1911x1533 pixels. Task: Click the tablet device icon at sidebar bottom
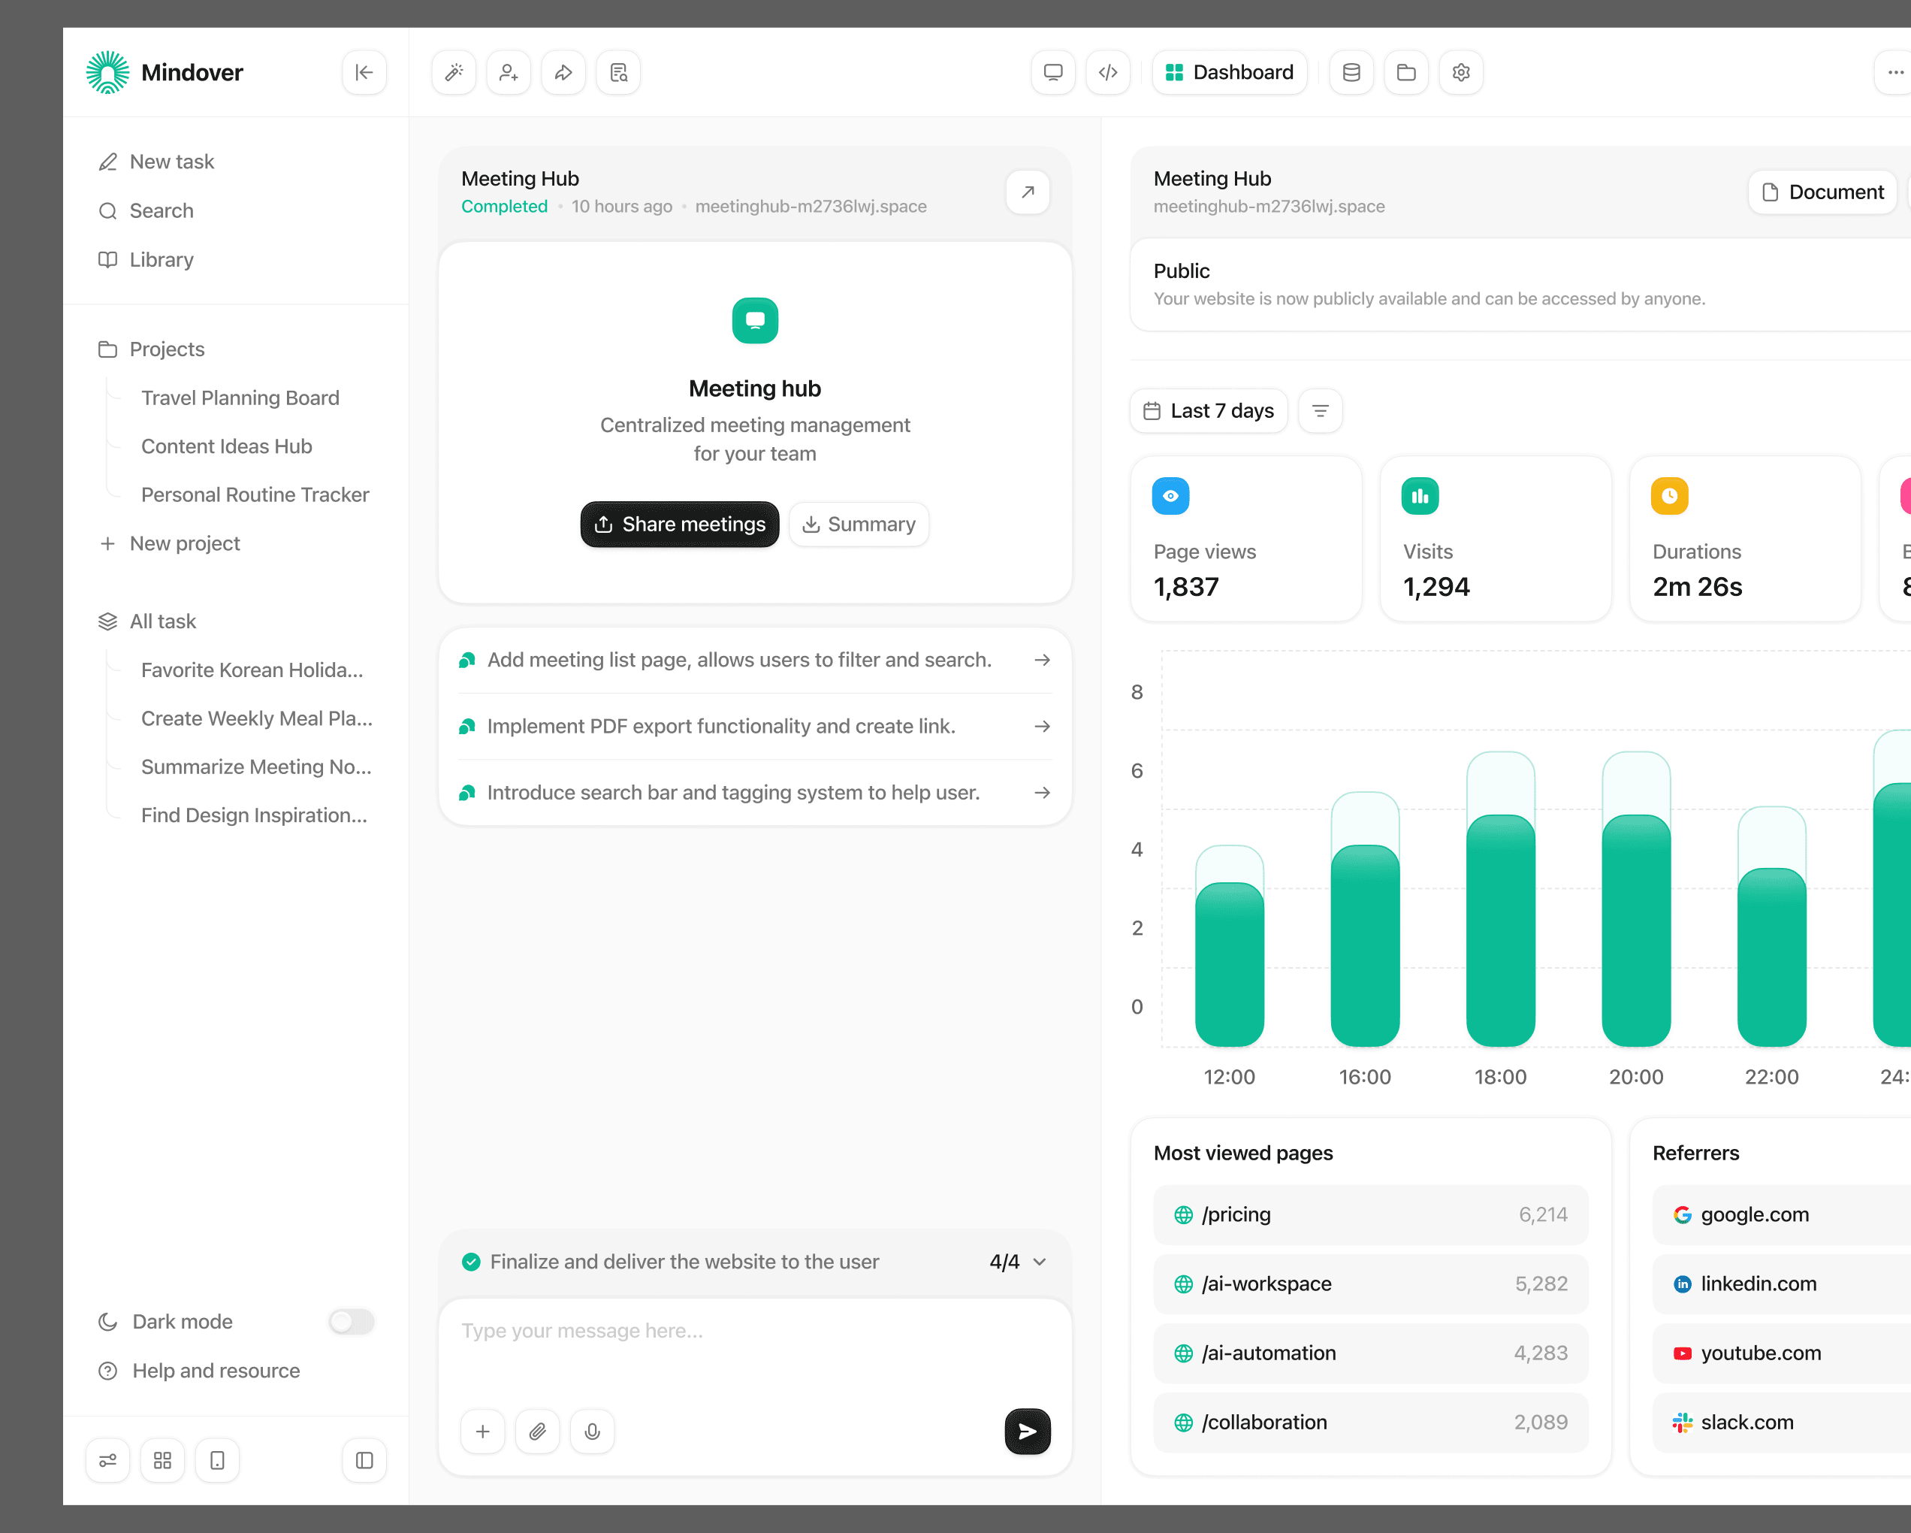218,1460
